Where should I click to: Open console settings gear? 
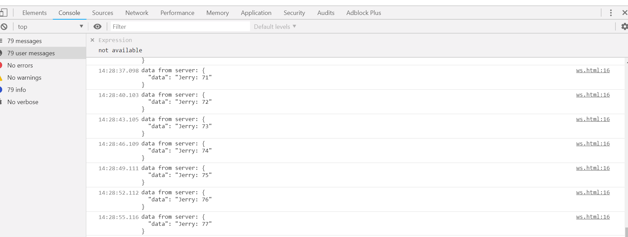click(x=624, y=26)
